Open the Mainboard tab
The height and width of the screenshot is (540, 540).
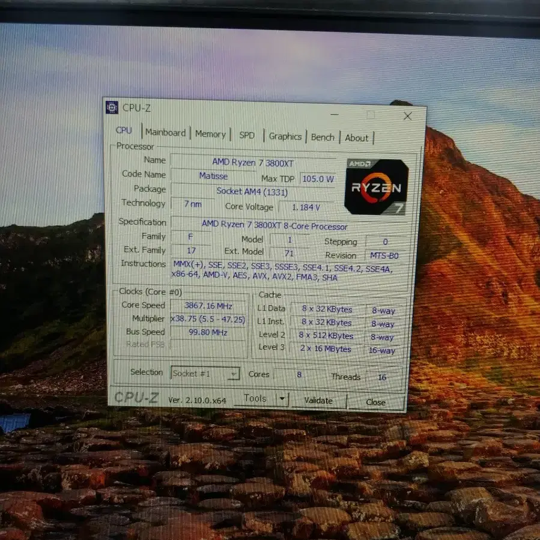coord(165,132)
